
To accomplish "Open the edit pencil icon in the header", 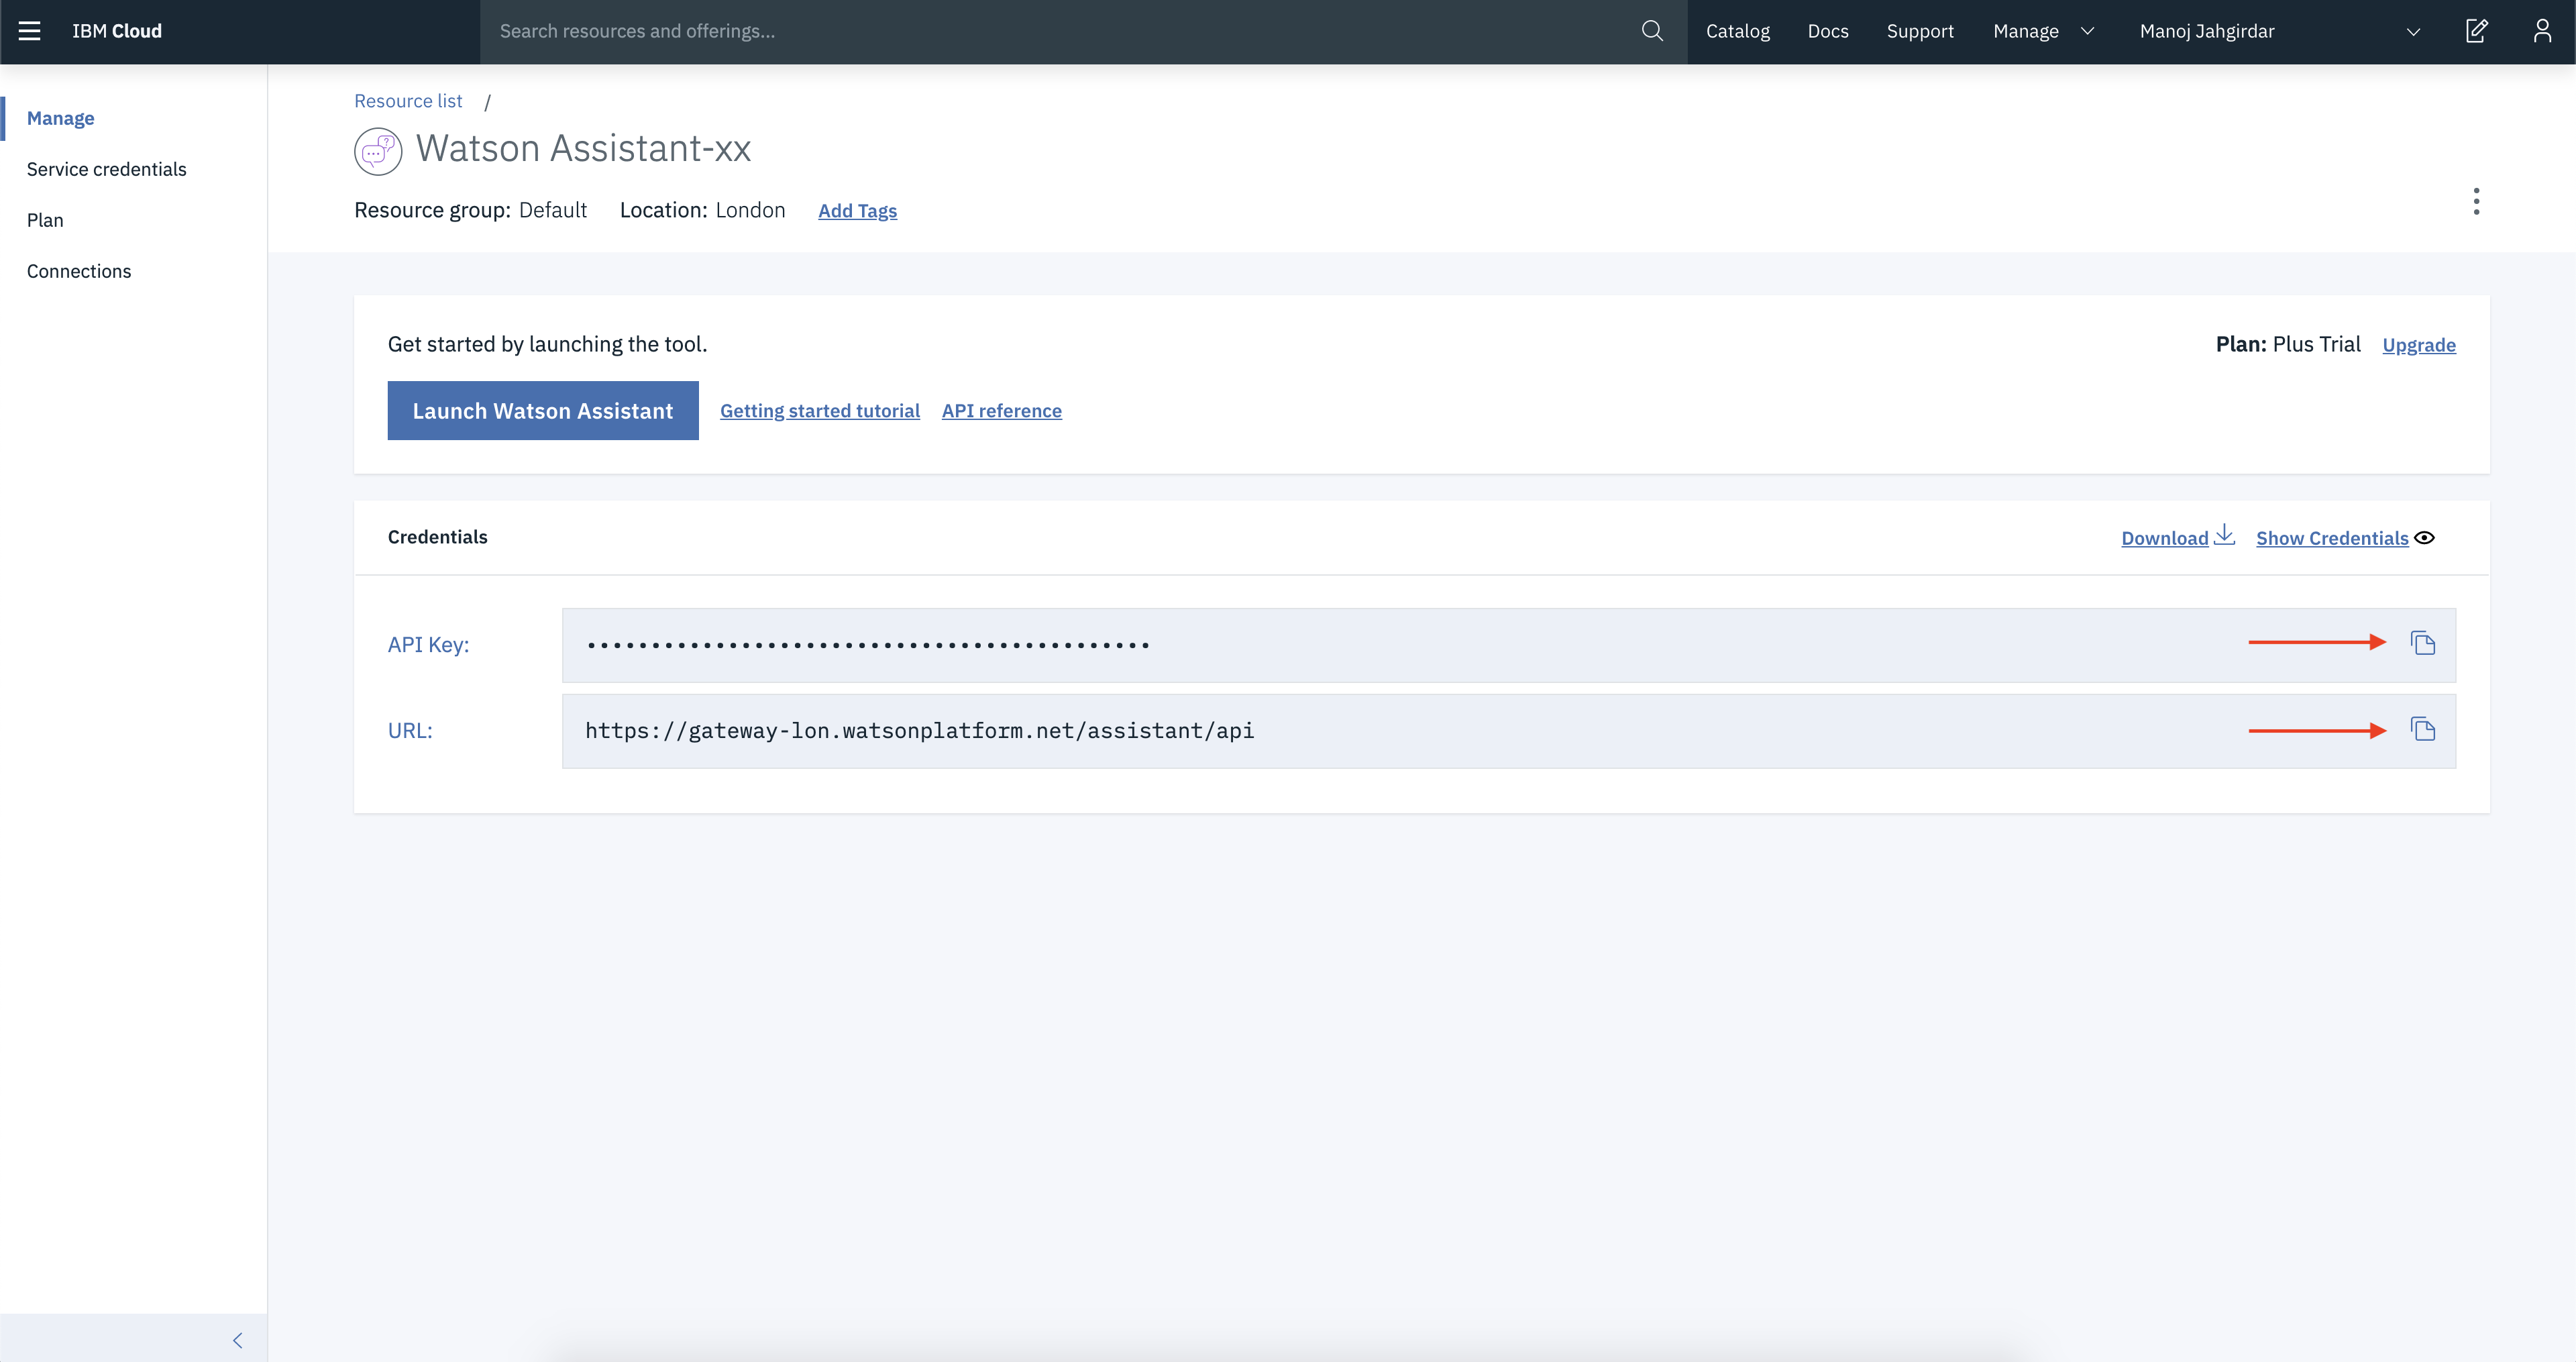I will pos(2476,31).
